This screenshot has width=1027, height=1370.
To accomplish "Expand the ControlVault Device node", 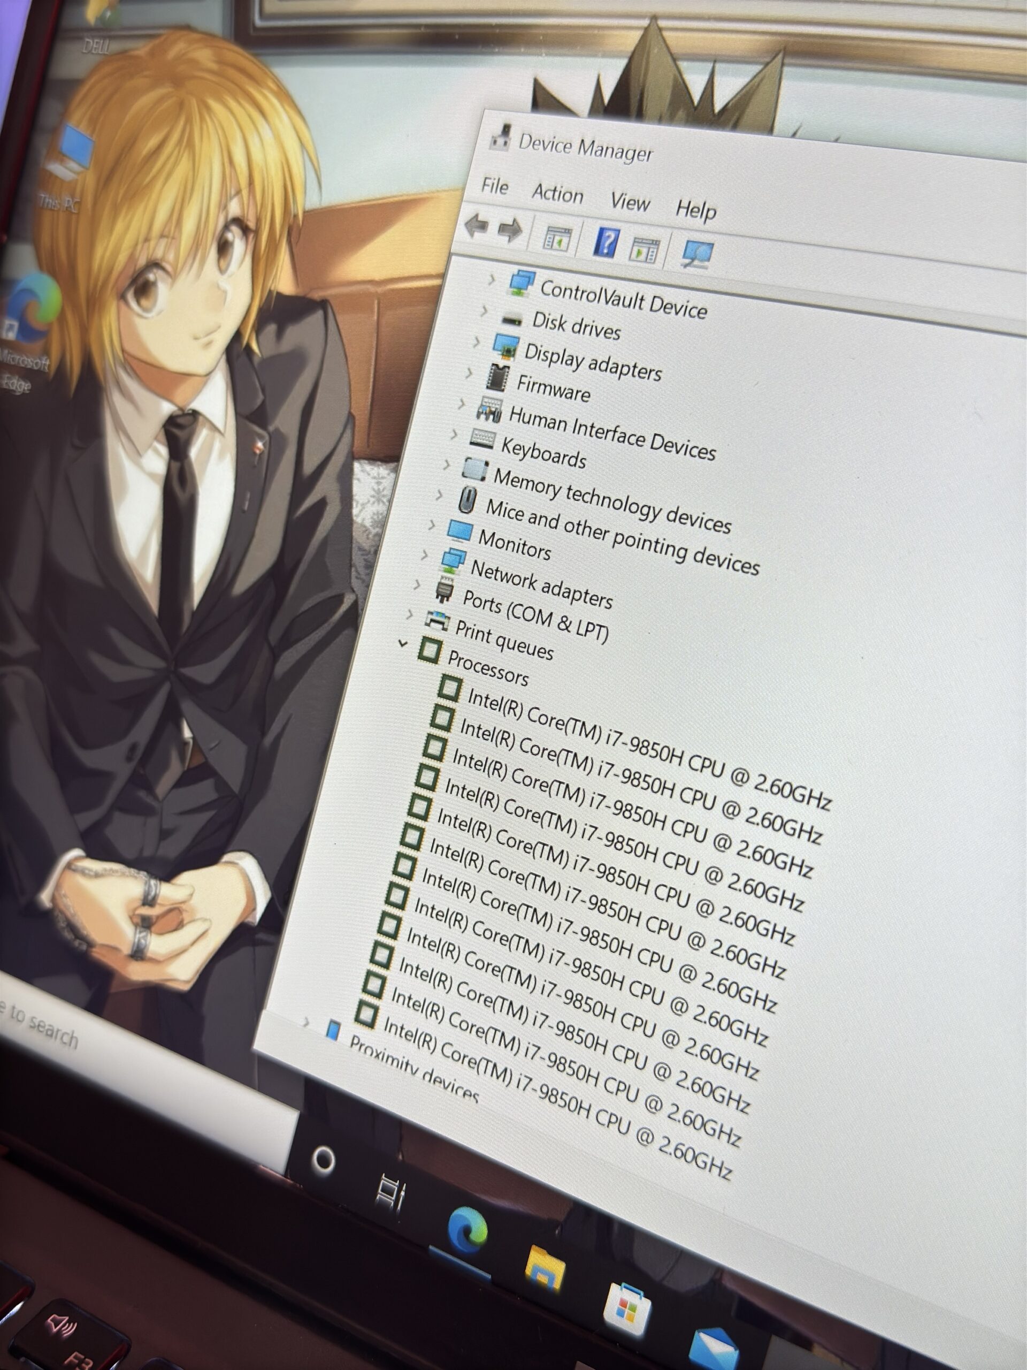I will pyautogui.click(x=492, y=280).
